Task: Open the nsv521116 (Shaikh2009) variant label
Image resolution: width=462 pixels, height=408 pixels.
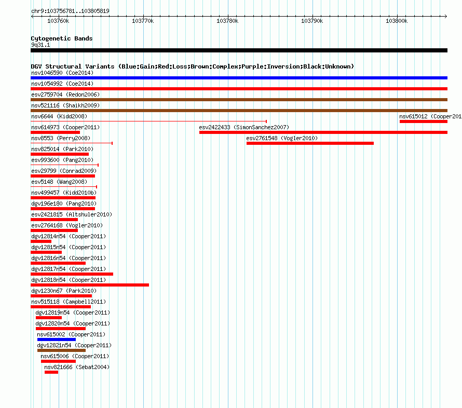Action: 65,105
